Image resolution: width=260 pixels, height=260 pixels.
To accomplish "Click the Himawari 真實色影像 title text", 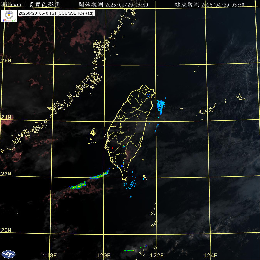I will pos(32,5).
